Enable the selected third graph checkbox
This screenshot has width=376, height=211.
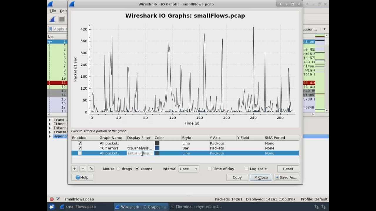(80, 153)
